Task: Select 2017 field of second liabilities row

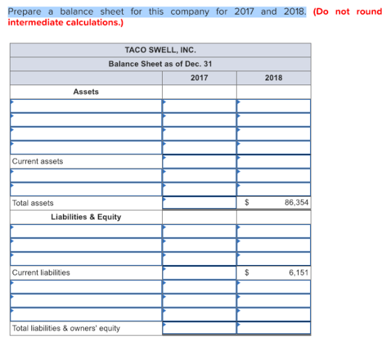Action: coord(199,245)
